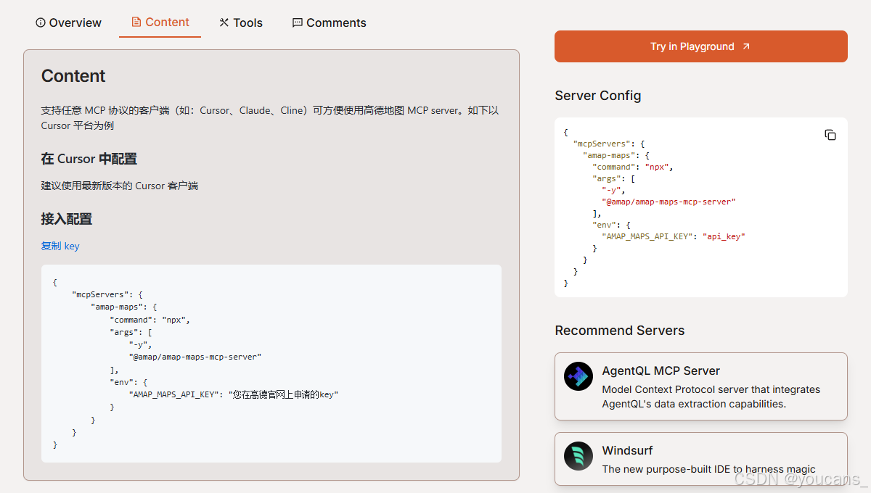This screenshot has width=871, height=493.
Task: Click the 接入配置 heading
Action: 67,219
